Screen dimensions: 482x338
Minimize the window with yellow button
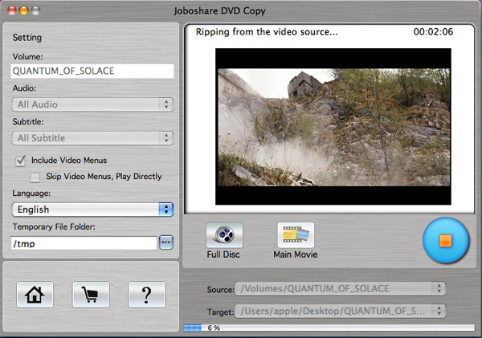click(23, 10)
